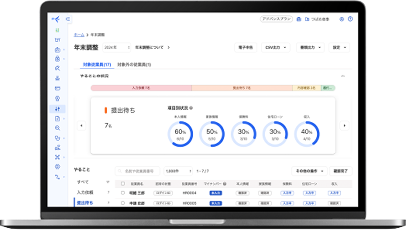Open the CSV出力 dropdown
The image size is (406, 230).
[277, 47]
